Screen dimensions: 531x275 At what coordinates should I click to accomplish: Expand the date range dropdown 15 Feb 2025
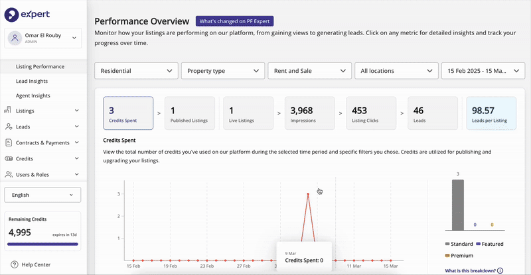pos(483,71)
